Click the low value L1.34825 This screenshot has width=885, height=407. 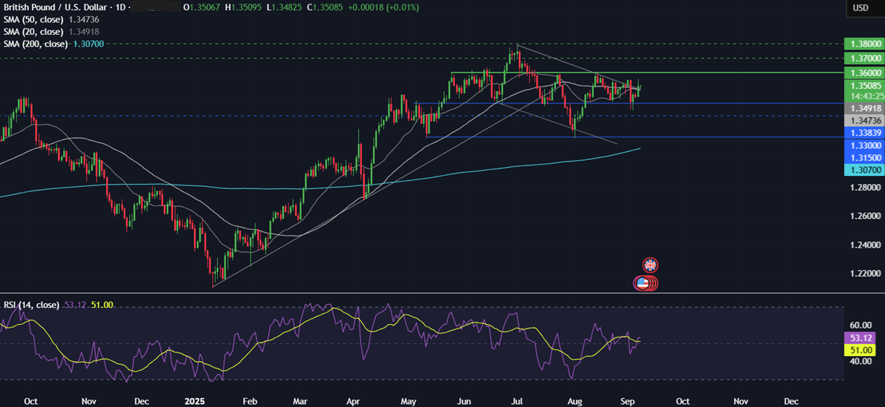286,7
